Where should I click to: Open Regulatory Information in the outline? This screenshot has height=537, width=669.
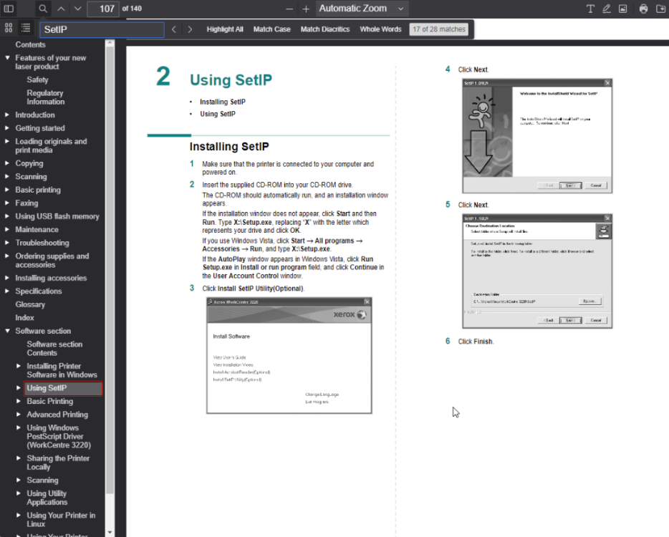[x=46, y=97]
